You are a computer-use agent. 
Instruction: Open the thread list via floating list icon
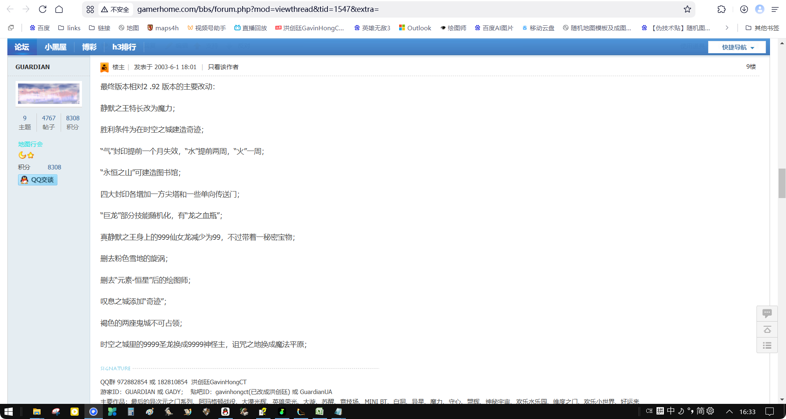pos(767,345)
